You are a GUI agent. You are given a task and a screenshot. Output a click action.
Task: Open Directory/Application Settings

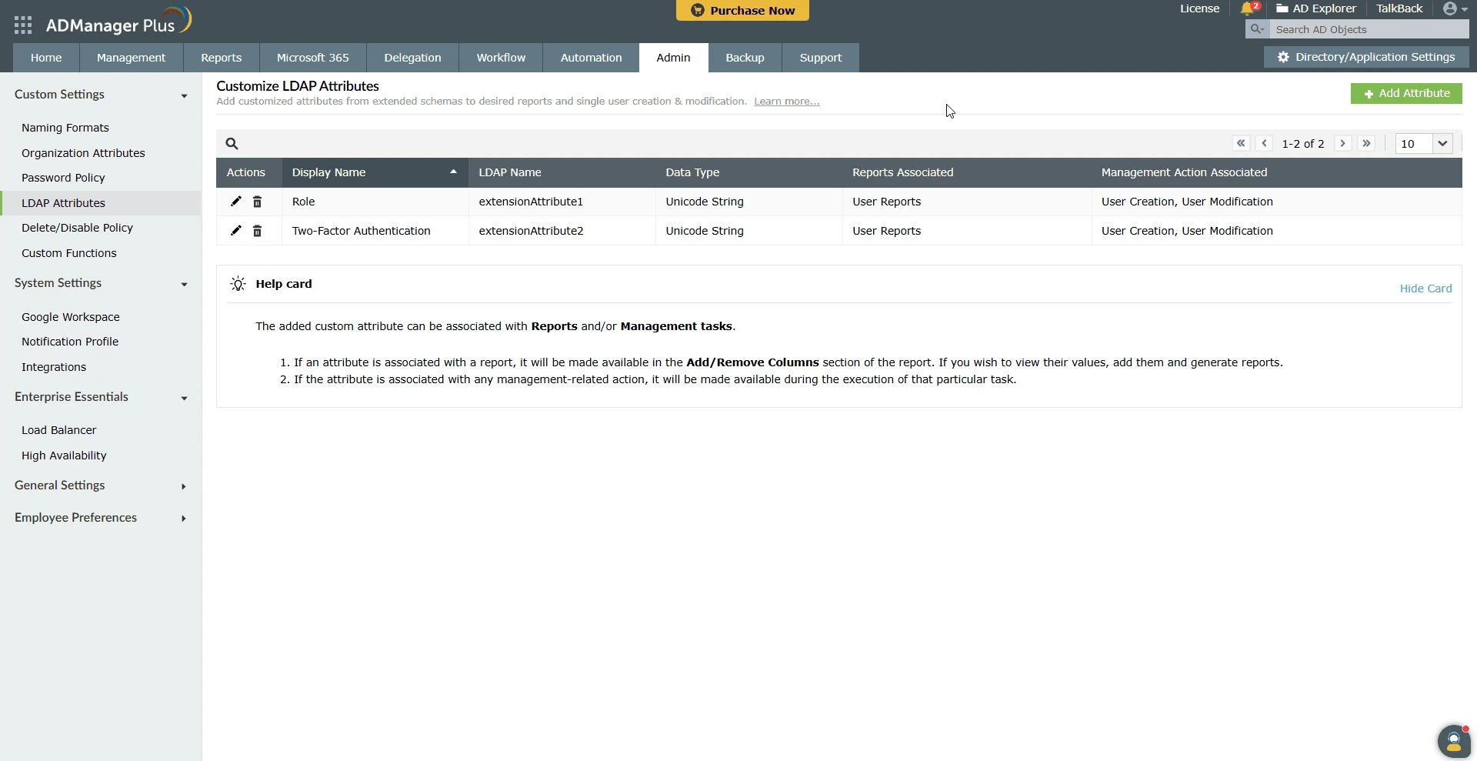1367,57
